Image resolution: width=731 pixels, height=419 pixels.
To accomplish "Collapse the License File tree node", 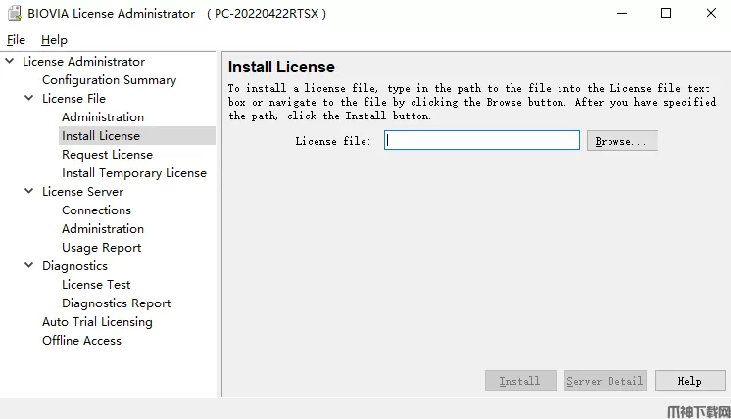I will 29,99.
